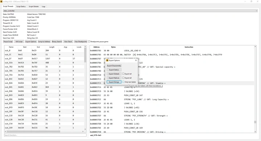Click Export Globals in the dialog

114,74
